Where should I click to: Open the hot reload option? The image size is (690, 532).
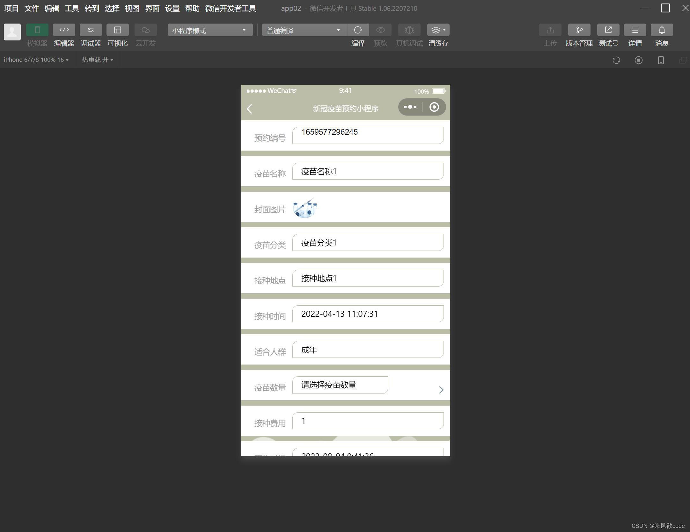pyautogui.click(x=97, y=60)
